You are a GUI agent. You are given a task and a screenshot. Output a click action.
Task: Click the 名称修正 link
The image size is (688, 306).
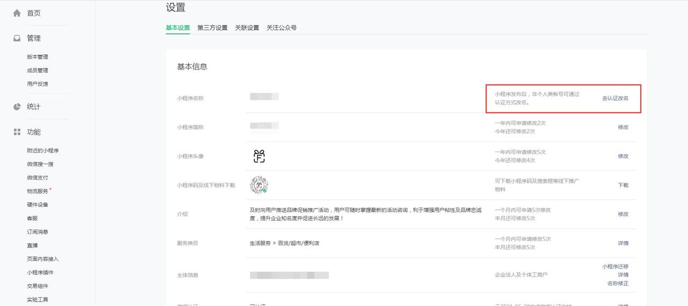[618, 283]
